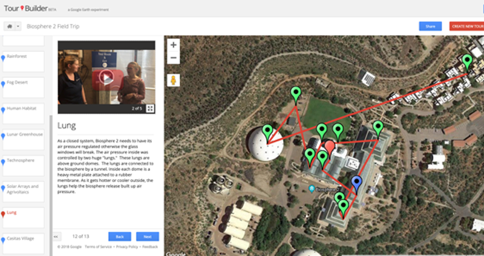Select Fog Desert location card
The width and height of the screenshot is (484, 256).
click(24, 87)
